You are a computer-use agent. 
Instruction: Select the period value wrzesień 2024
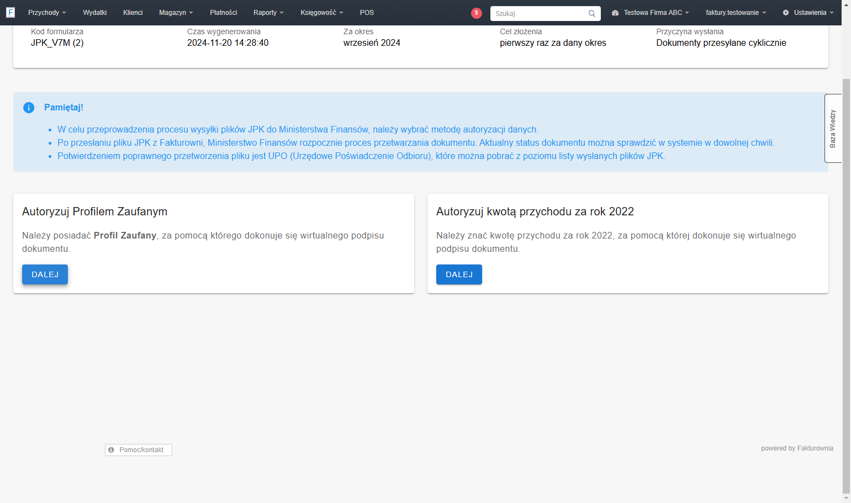[x=372, y=43]
